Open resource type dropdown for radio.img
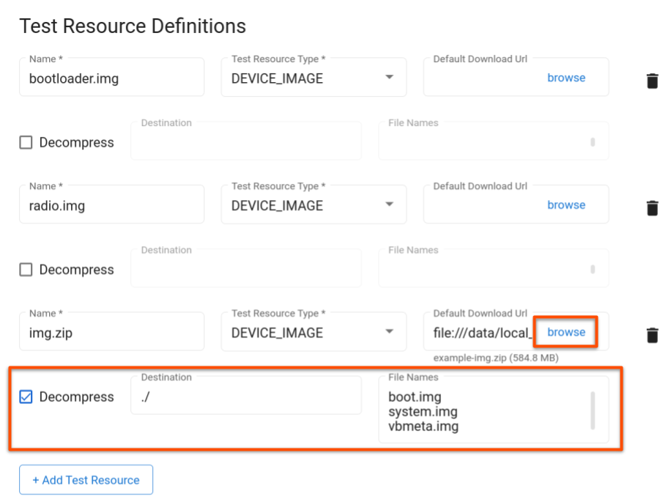This screenshot has height=502, width=671. [390, 204]
